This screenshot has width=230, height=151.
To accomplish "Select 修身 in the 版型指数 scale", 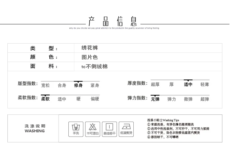I will (x=78, y=85).
